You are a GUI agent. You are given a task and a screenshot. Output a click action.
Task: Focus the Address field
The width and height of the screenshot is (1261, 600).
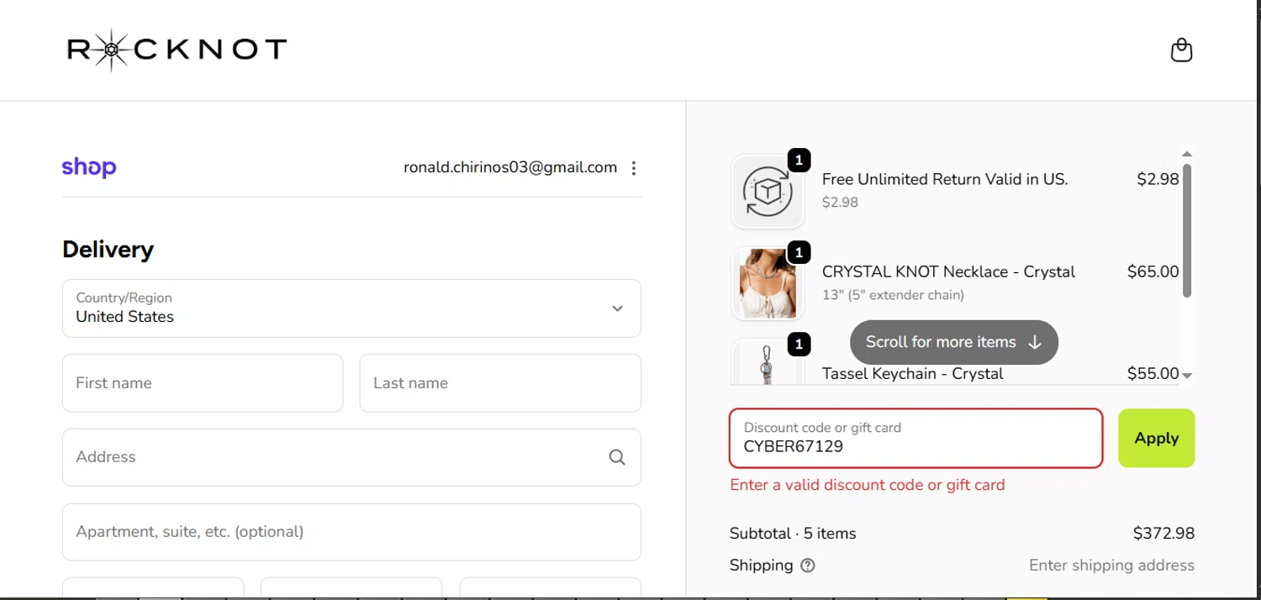click(x=351, y=457)
